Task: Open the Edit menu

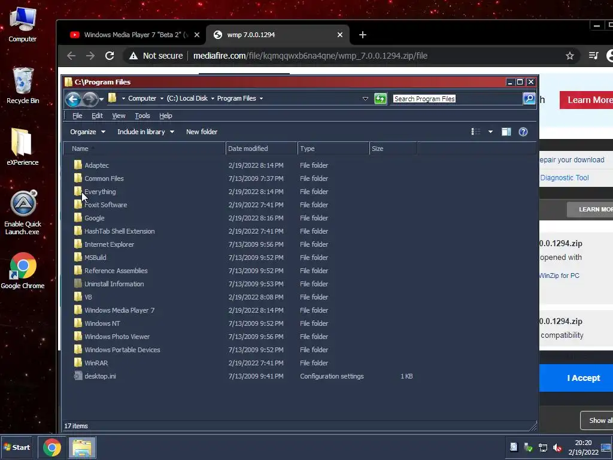Action: [x=97, y=116]
